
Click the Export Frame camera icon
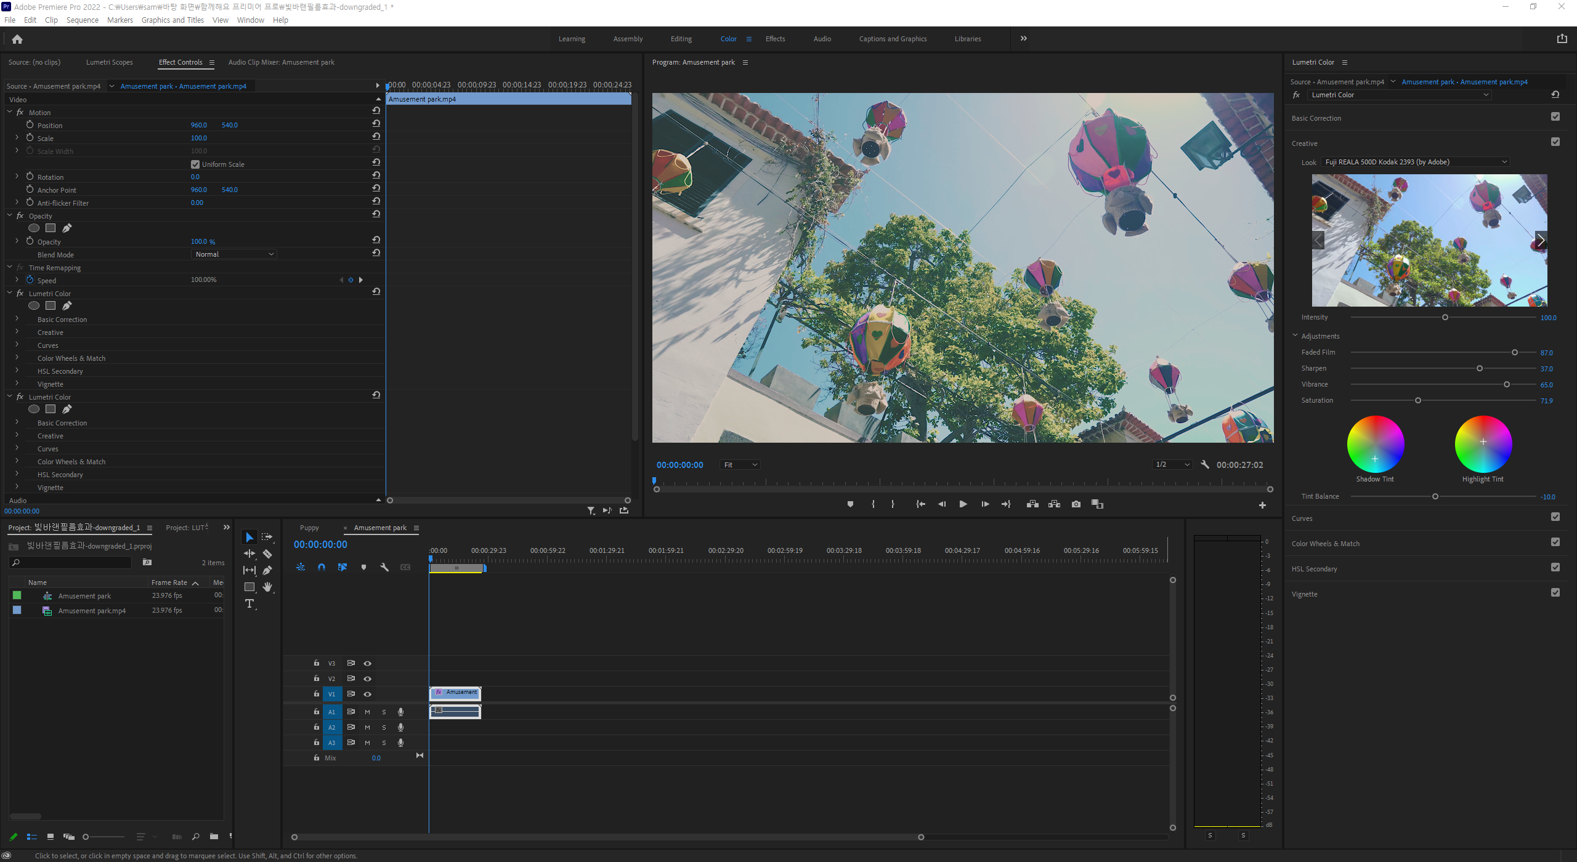tap(1076, 504)
